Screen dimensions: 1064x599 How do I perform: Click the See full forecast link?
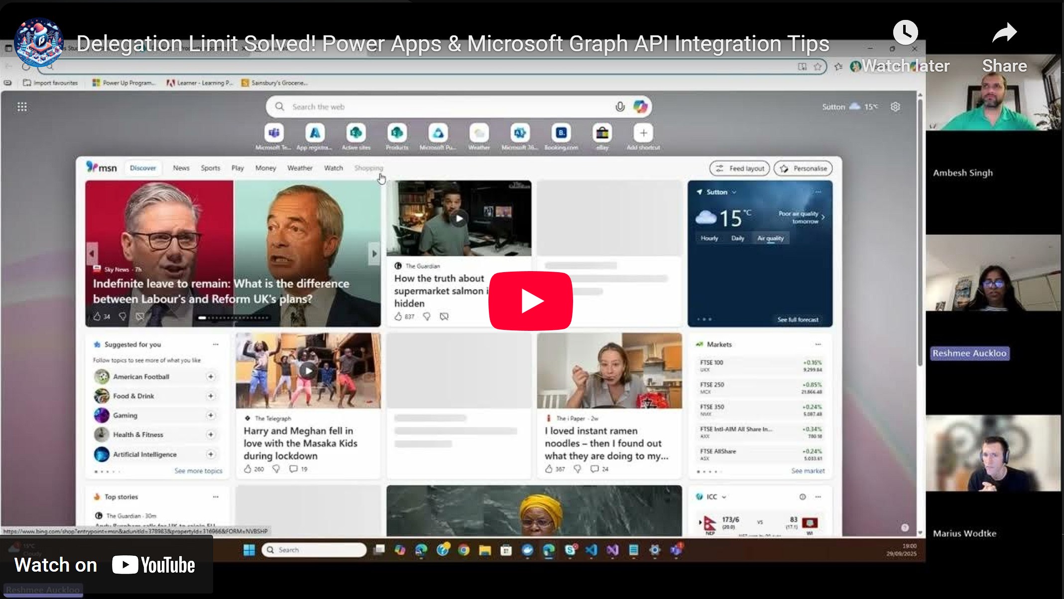pos(798,319)
